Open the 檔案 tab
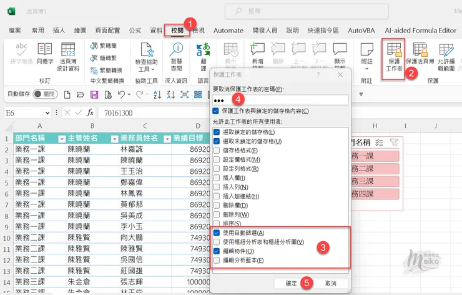Screen dimensions: 462x295 tap(15, 31)
